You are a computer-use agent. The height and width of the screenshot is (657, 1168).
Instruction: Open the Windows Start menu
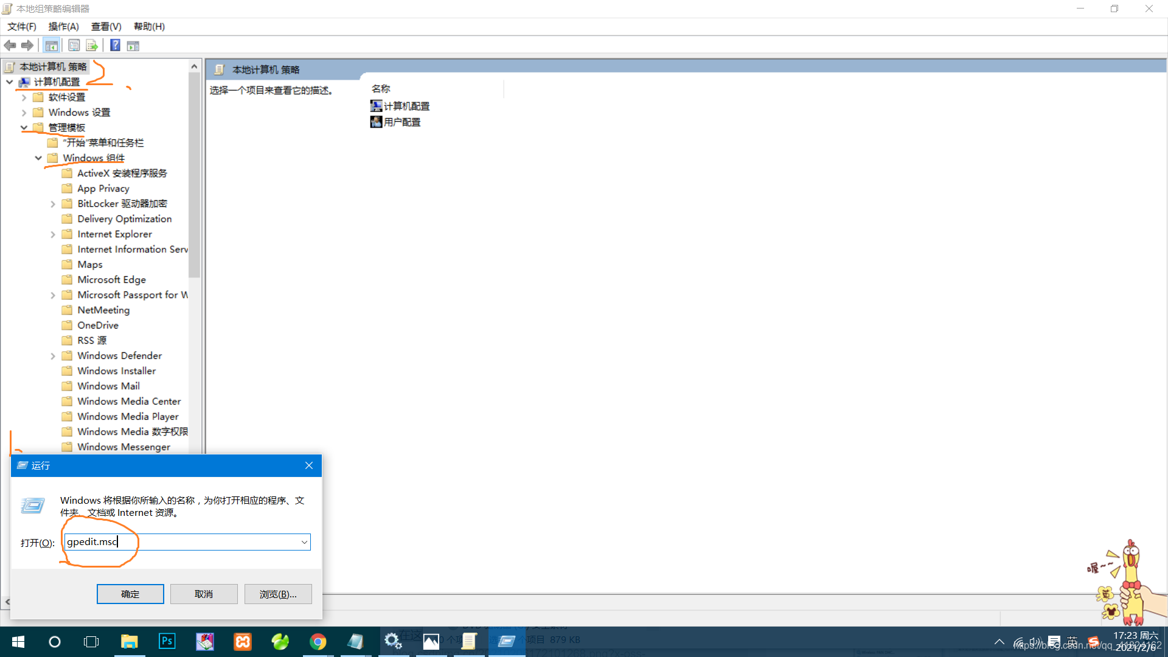click(18, 642)
